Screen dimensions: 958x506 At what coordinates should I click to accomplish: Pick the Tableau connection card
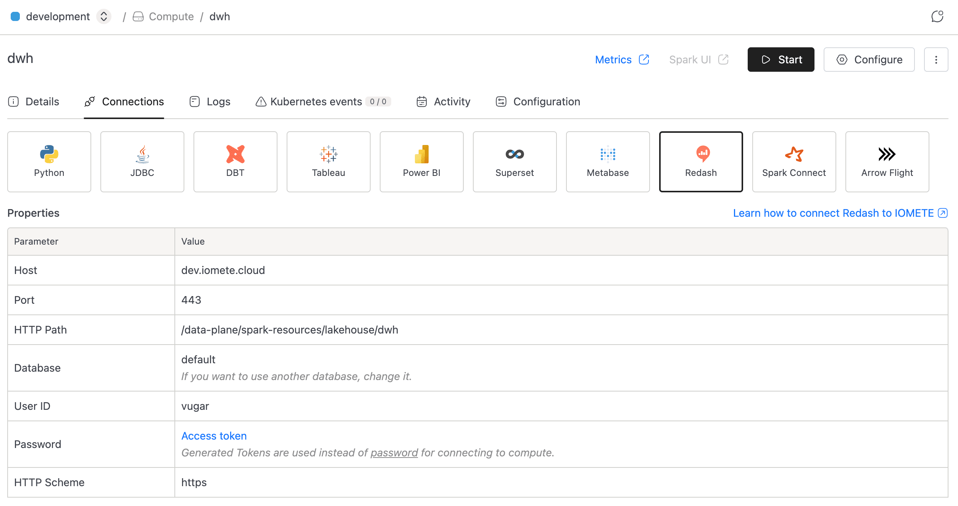[x=329, y=162]
